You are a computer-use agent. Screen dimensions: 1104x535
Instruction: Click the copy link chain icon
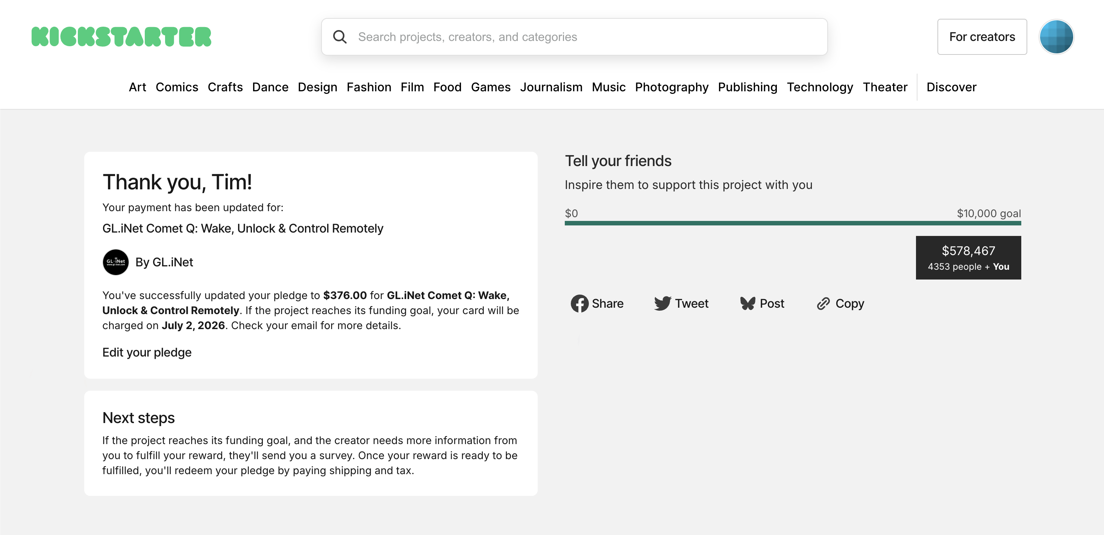tap(823, 304)
